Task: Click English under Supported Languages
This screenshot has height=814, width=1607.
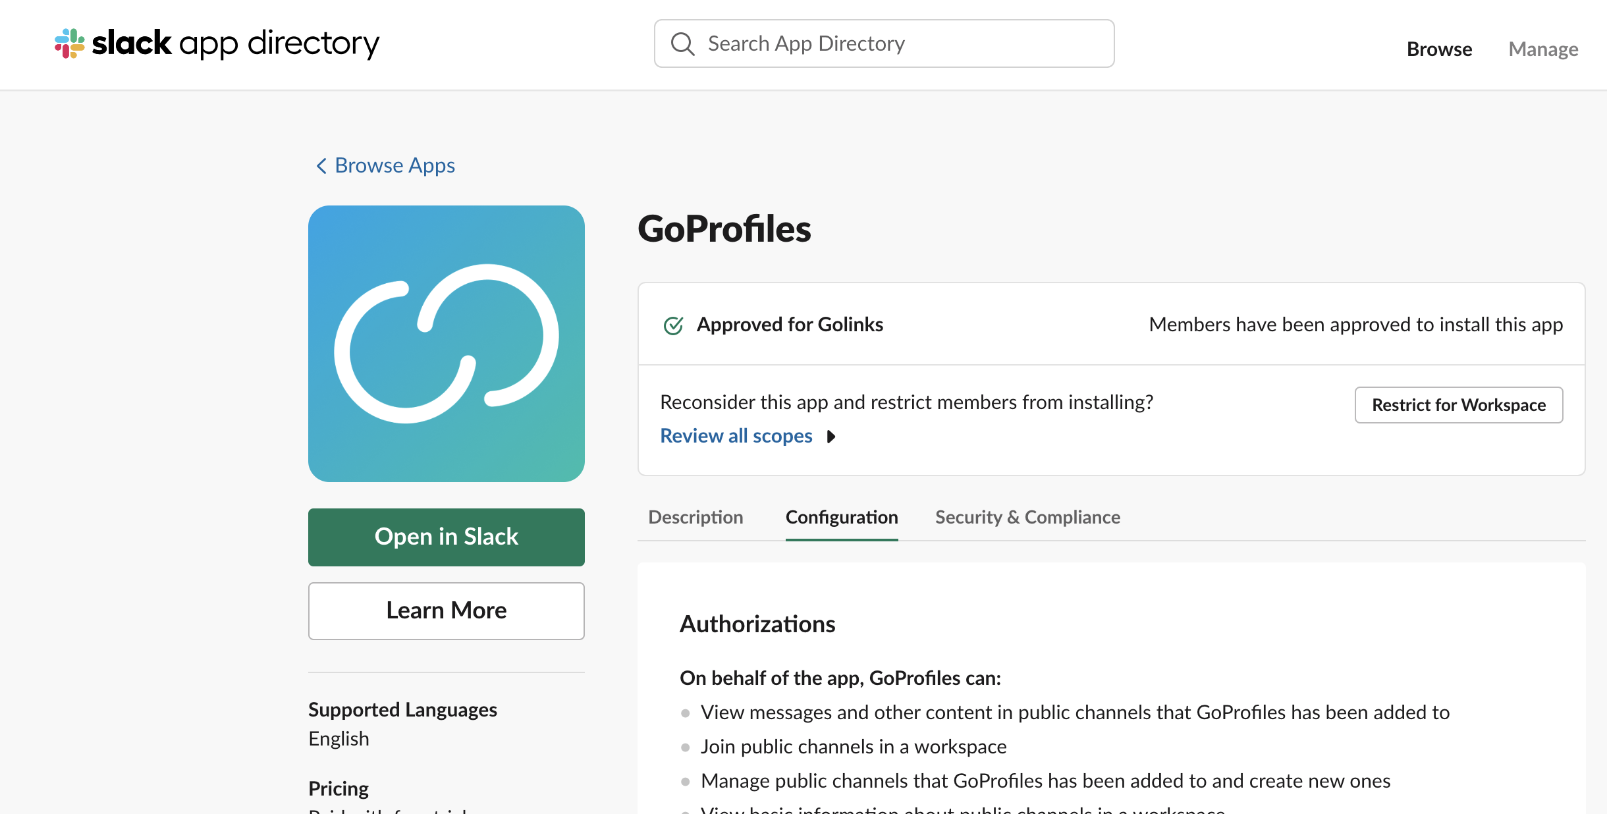Action: click(x=339, y=738)
